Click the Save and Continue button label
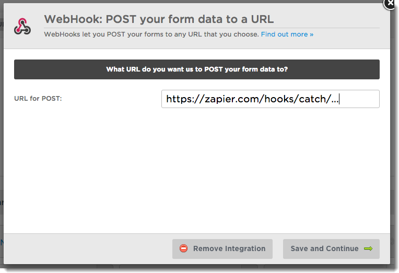 (x=324, y=248)
